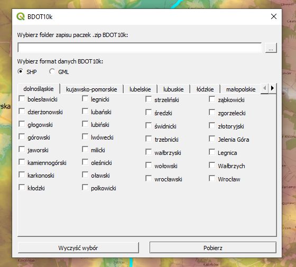Select the milicki checkbox
The width and height of the screenshot is (296, 267).
point(85,149)
